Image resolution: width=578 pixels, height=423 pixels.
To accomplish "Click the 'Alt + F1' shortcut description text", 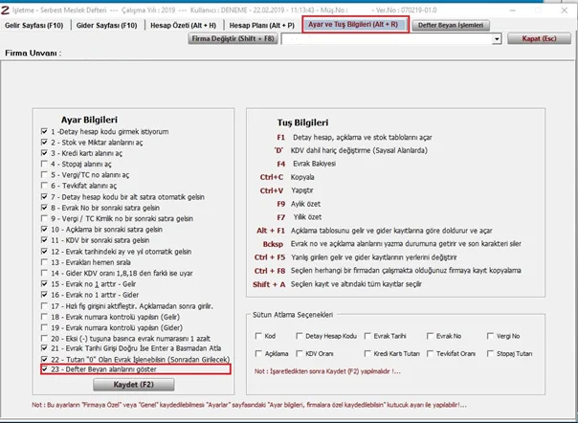I will click(391, 231).
